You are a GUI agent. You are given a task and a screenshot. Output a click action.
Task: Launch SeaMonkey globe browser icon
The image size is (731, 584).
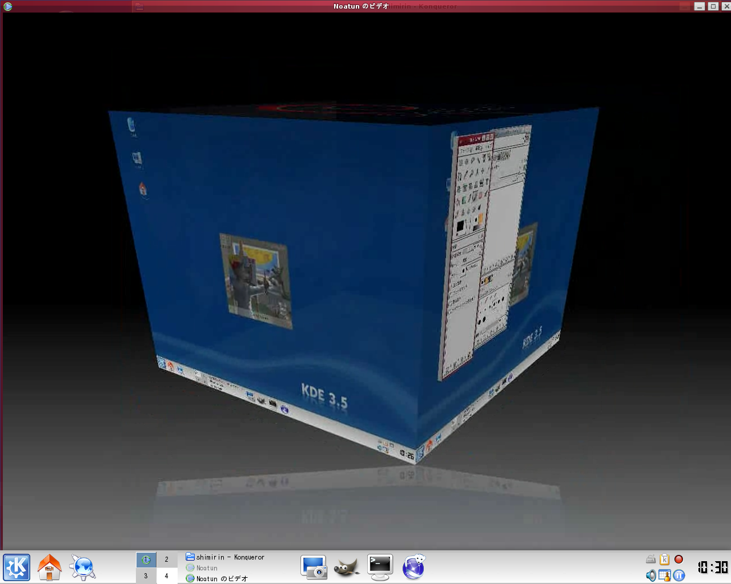pos(413,567)
